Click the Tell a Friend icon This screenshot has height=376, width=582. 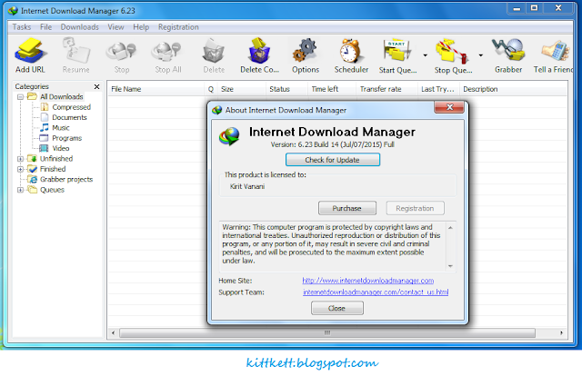556,51
